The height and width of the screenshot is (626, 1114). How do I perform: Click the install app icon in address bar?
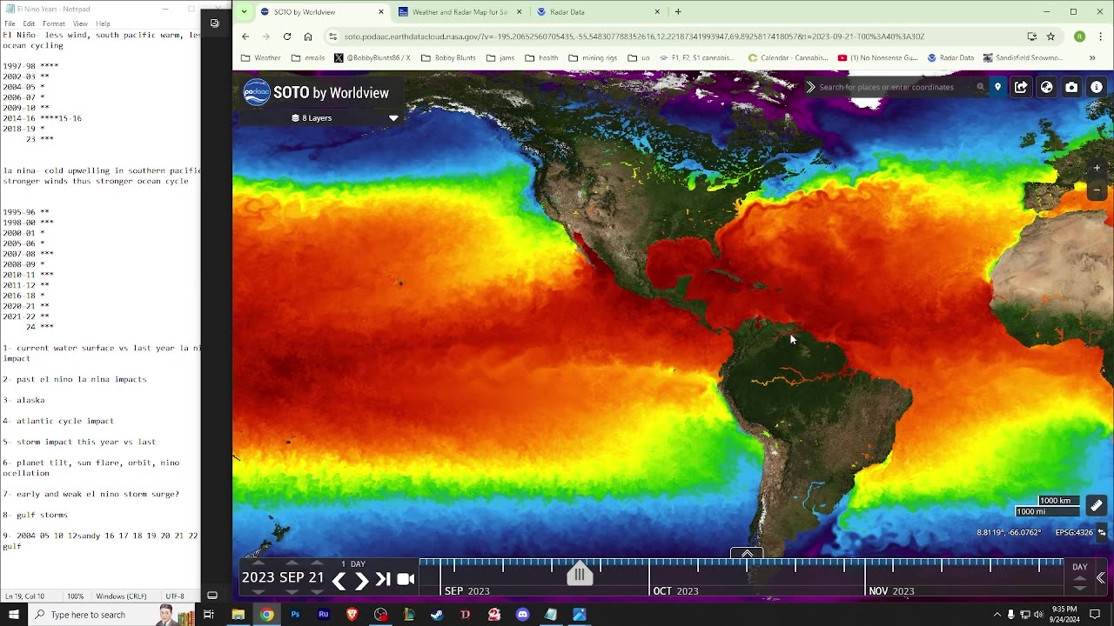point(1032,37)
